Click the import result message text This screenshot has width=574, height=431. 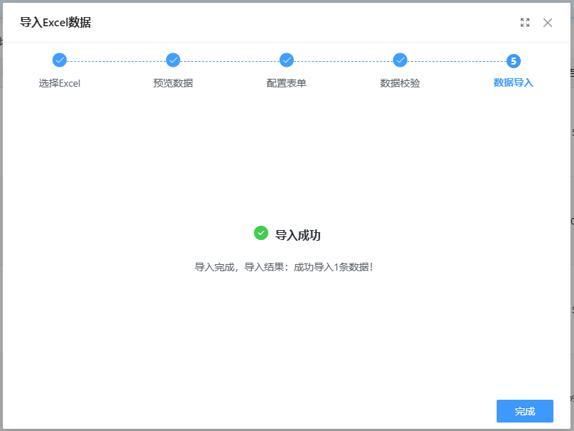(x=284, y=268)
